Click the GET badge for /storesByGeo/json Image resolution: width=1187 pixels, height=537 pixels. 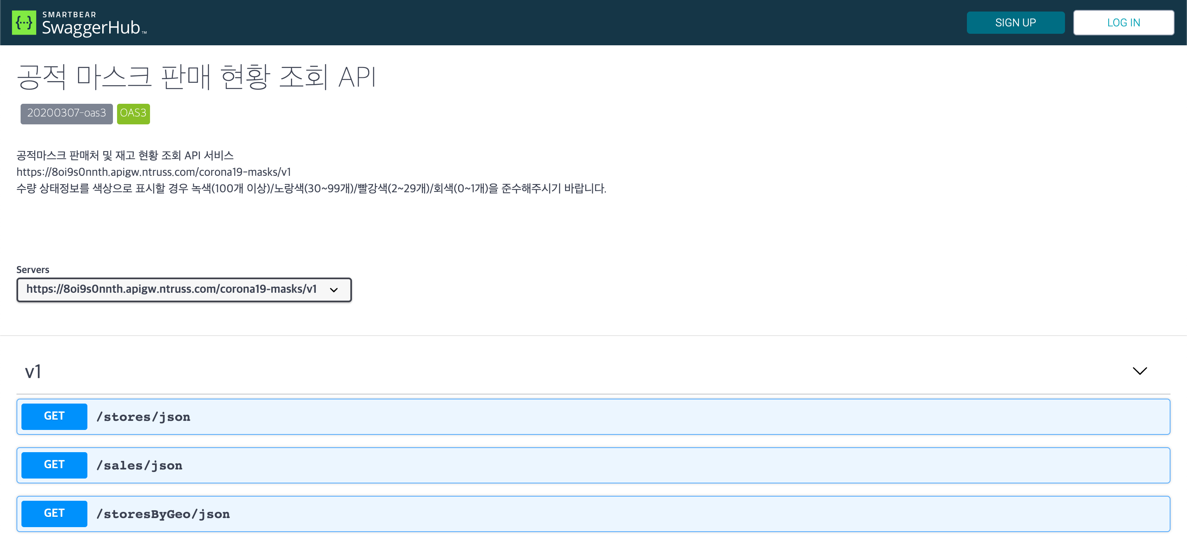(x=54, y=514)
